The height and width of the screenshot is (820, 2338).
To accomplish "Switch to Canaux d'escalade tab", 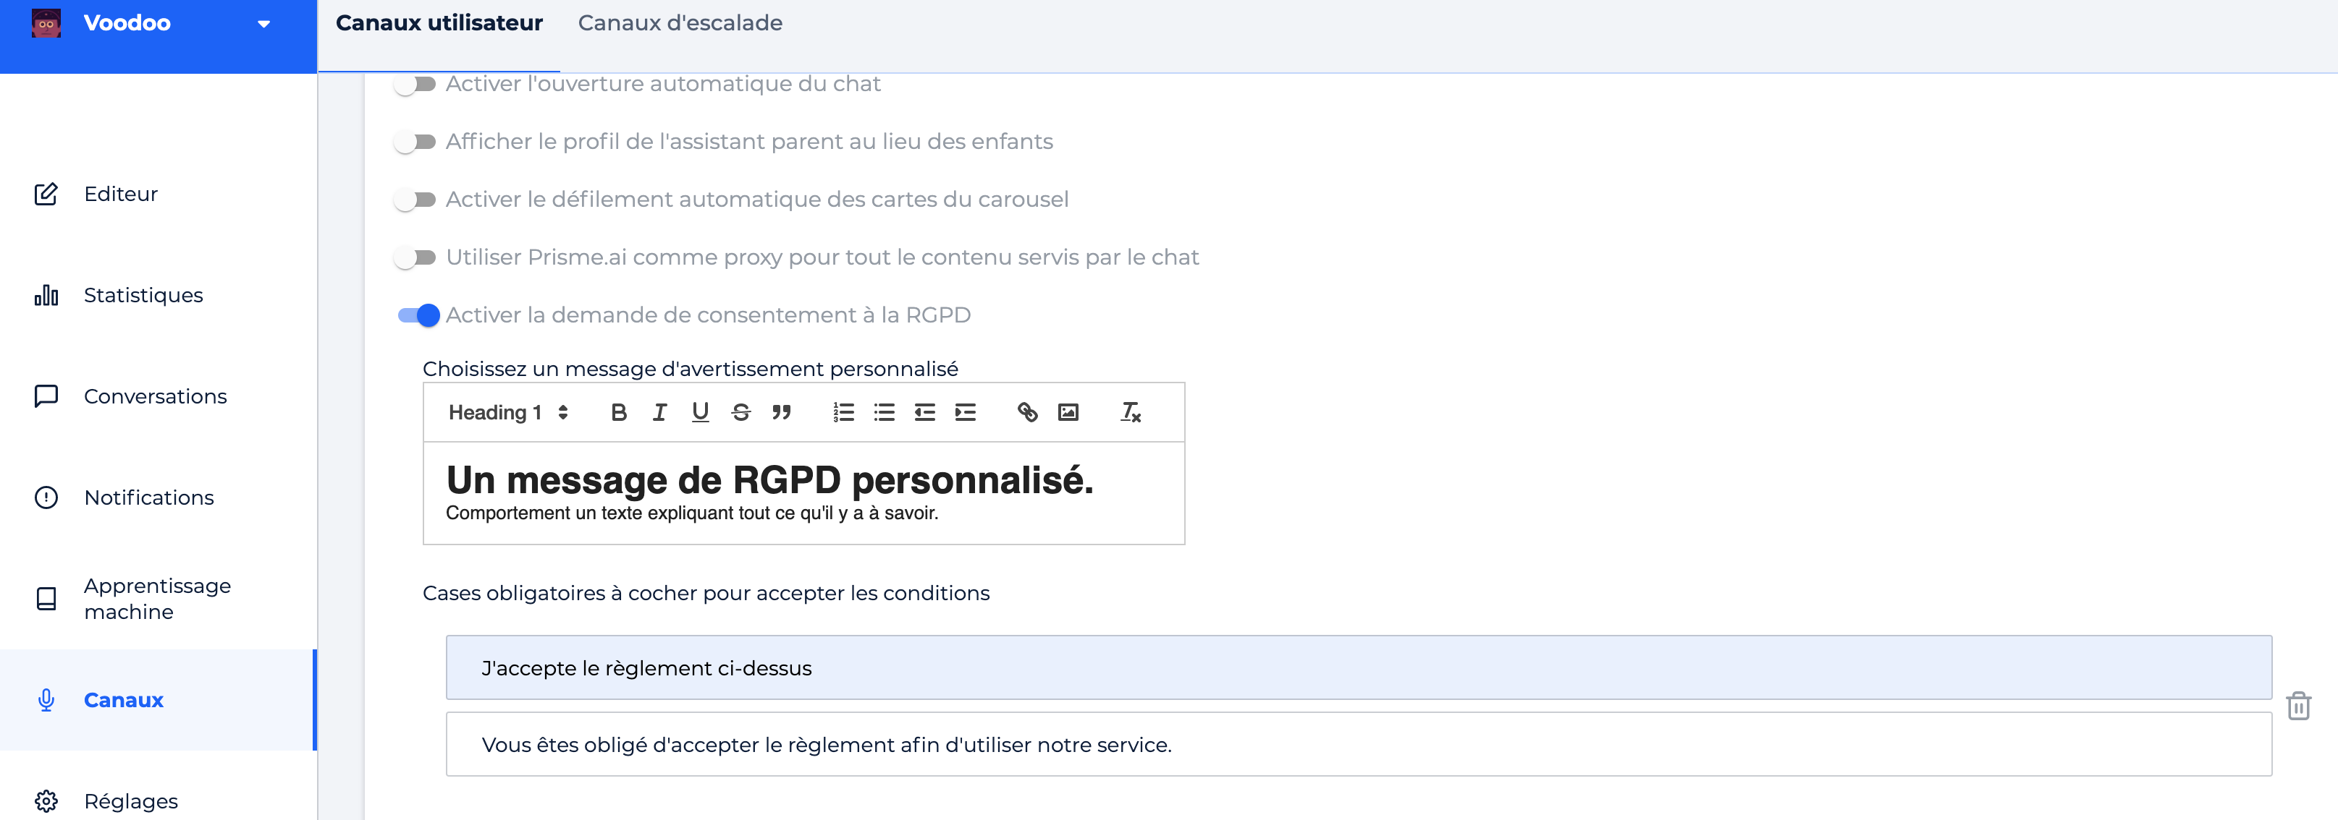I will pos(680,22).
